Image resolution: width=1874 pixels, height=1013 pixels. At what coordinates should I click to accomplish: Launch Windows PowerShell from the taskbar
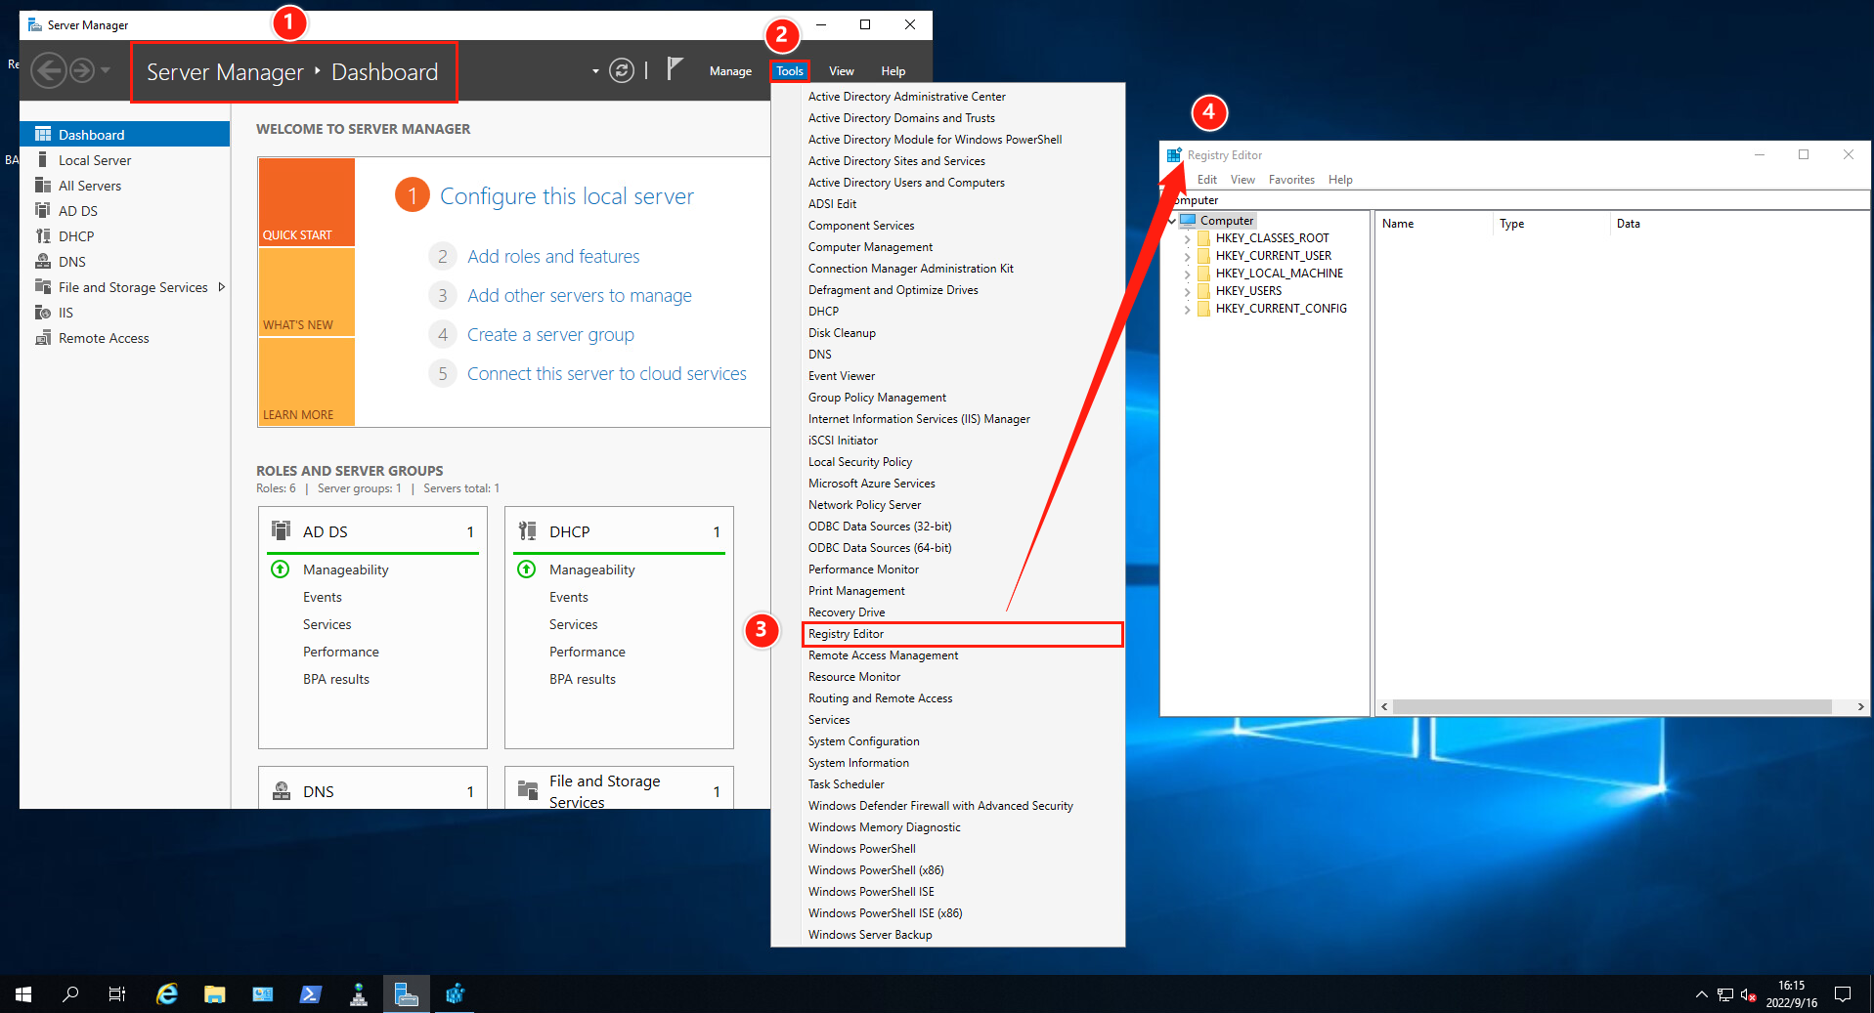310,993
